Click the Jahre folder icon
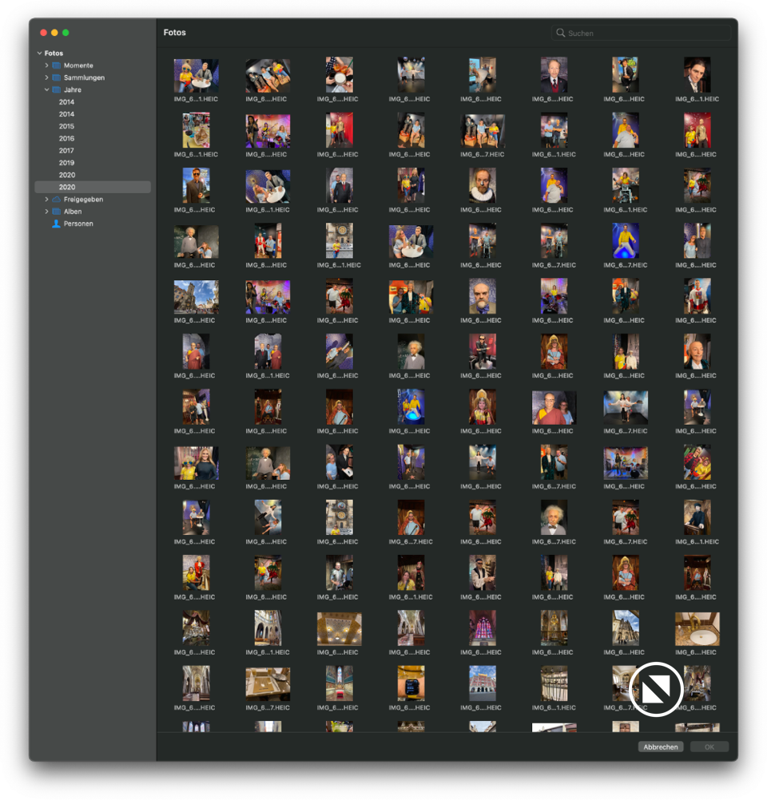Screen dimensions: 767x800 pos(56,90)
